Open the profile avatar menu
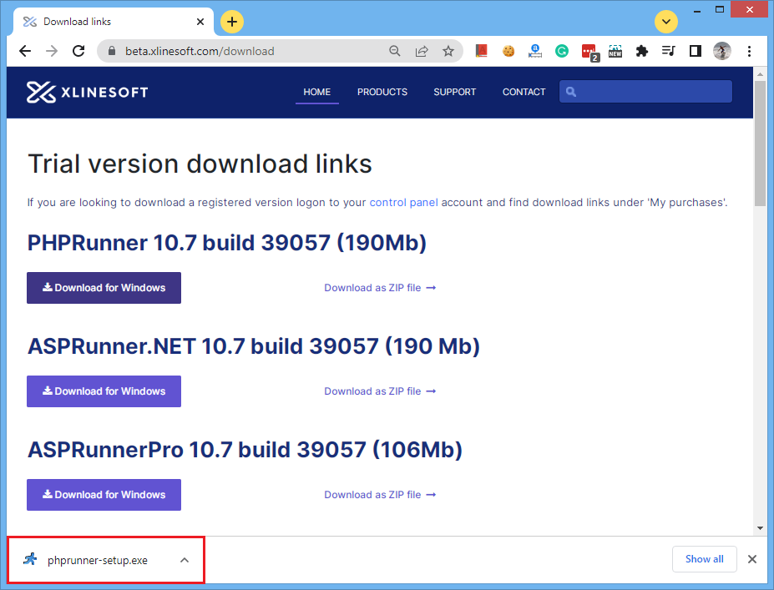 click(722, 51)
